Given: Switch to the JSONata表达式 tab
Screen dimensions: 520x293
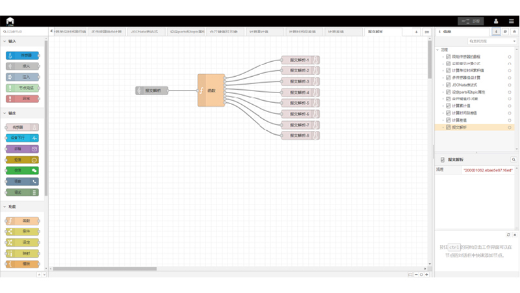Looking at the screenshot, I should pos(144,32).
